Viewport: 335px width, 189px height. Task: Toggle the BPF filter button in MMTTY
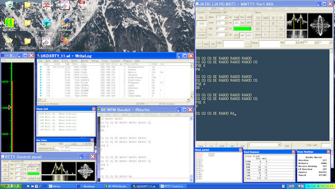(x=249, y=23)
